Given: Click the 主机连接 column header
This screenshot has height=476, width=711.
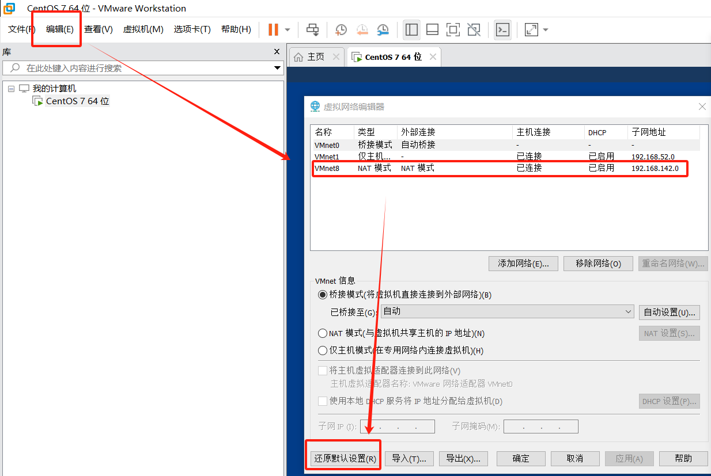Looking at the screenshot, I should (549, 132).
